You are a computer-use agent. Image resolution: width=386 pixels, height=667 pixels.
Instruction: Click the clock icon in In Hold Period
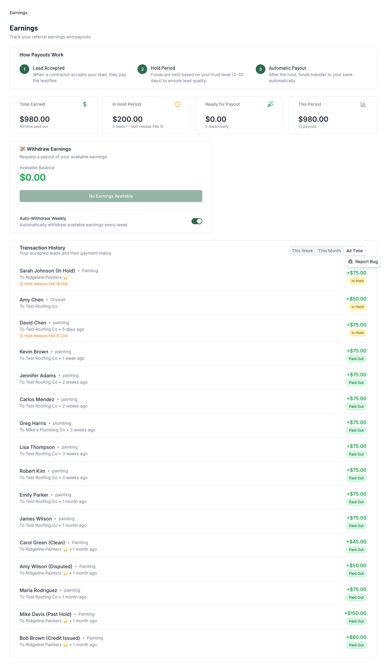178,104
